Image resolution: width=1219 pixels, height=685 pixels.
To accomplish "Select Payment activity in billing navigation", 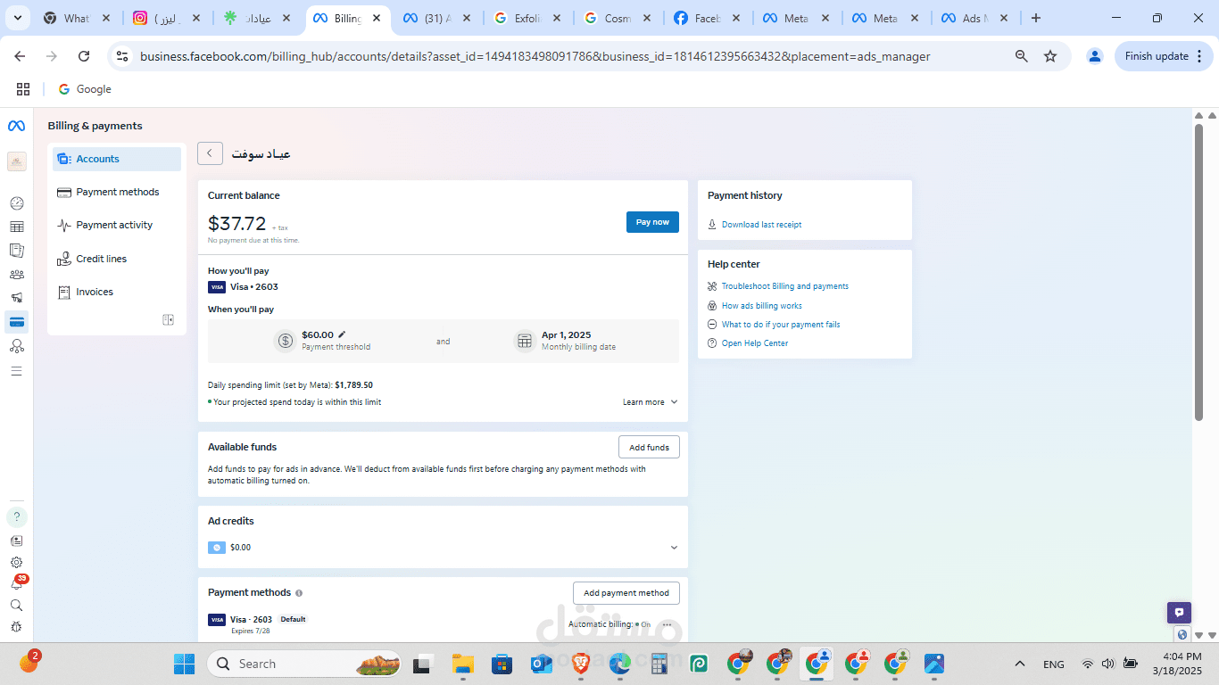I will coord(117,225).
